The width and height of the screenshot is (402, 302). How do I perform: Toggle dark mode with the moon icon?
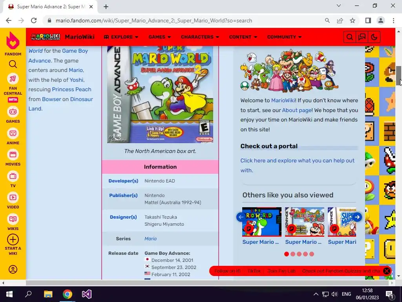(x=374, y=37)
